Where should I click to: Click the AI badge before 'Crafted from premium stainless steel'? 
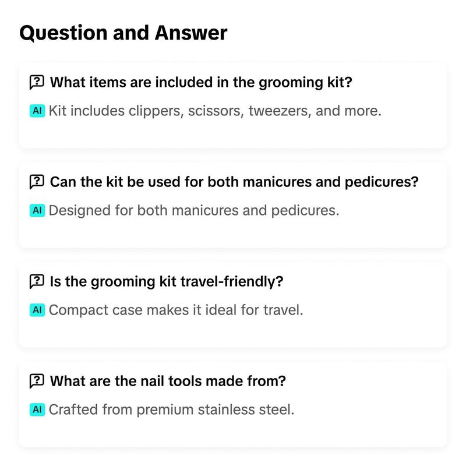(37, 409)
